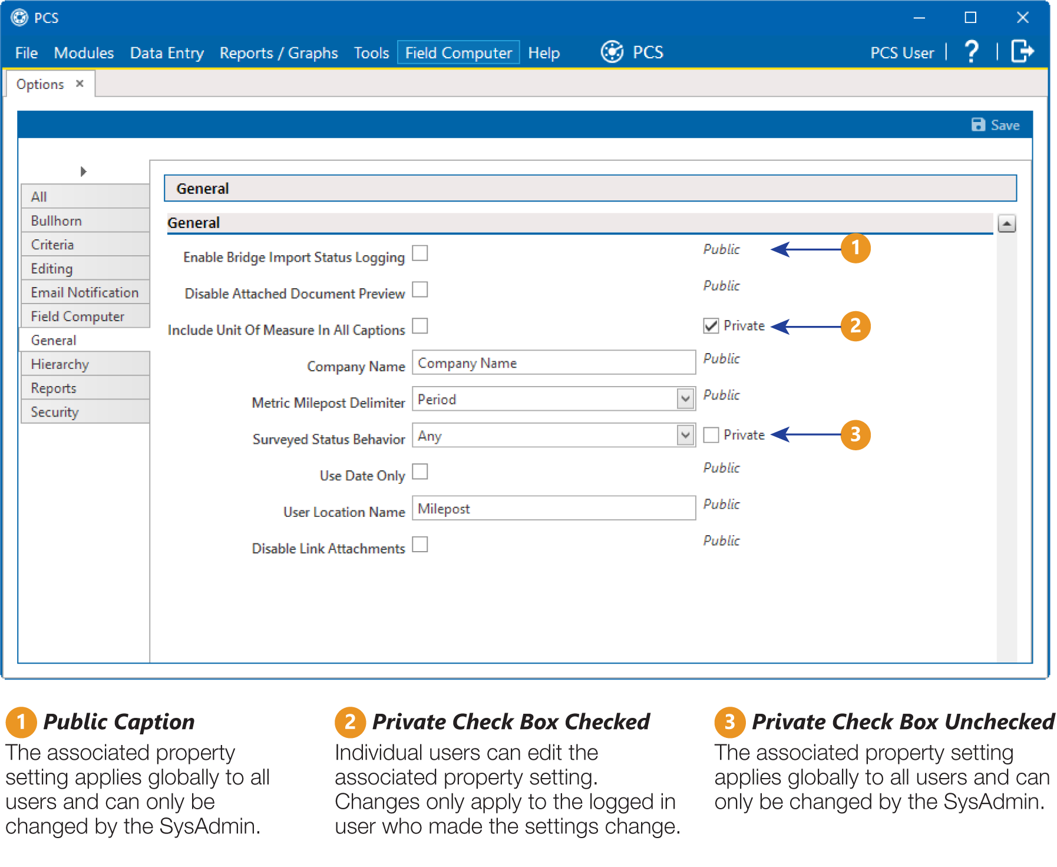Check Private box for Surveyed Status Behavior
The height and width of the screenshot is (867, 1057).
coord(711,435)
